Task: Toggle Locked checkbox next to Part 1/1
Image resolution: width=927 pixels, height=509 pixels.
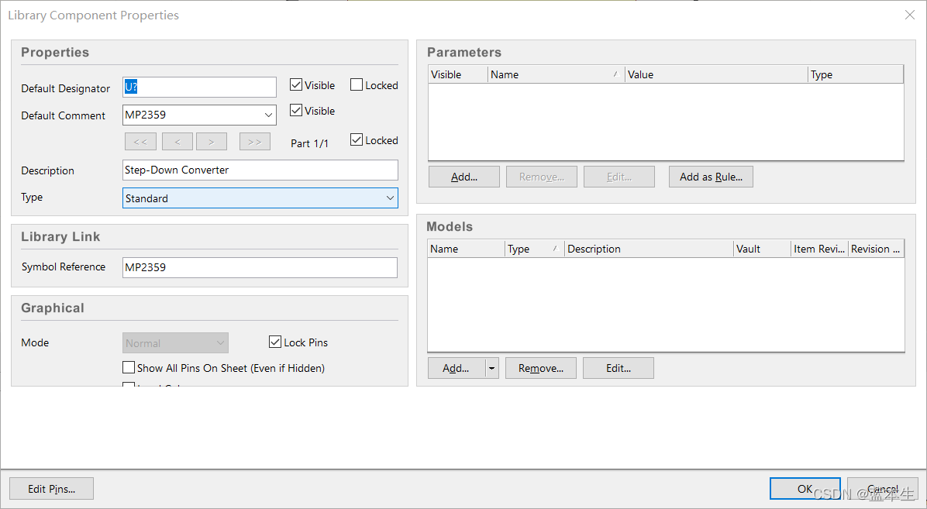Action: pos(357,140)
